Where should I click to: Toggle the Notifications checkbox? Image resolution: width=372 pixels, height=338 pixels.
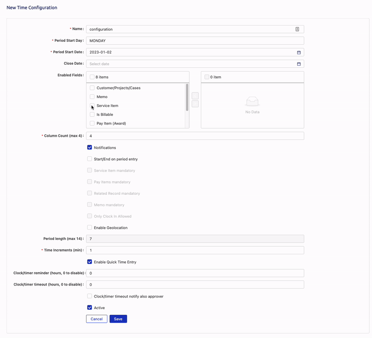(x=90, y=147)
